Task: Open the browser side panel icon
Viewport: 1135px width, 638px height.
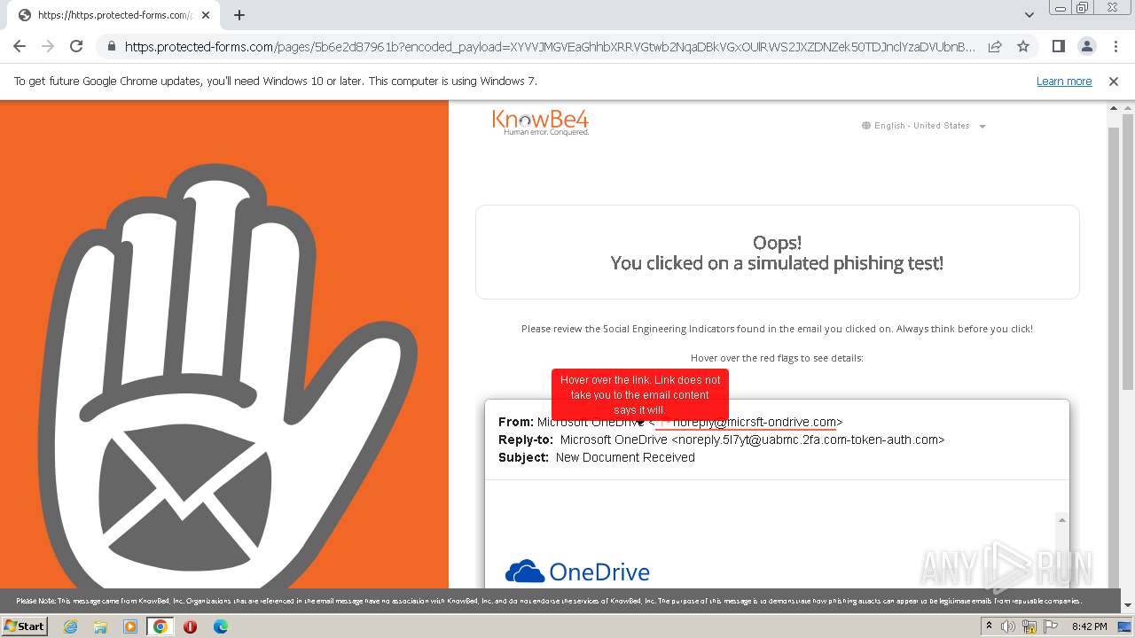Action: pyautogui.click(x=1058, y=46)
